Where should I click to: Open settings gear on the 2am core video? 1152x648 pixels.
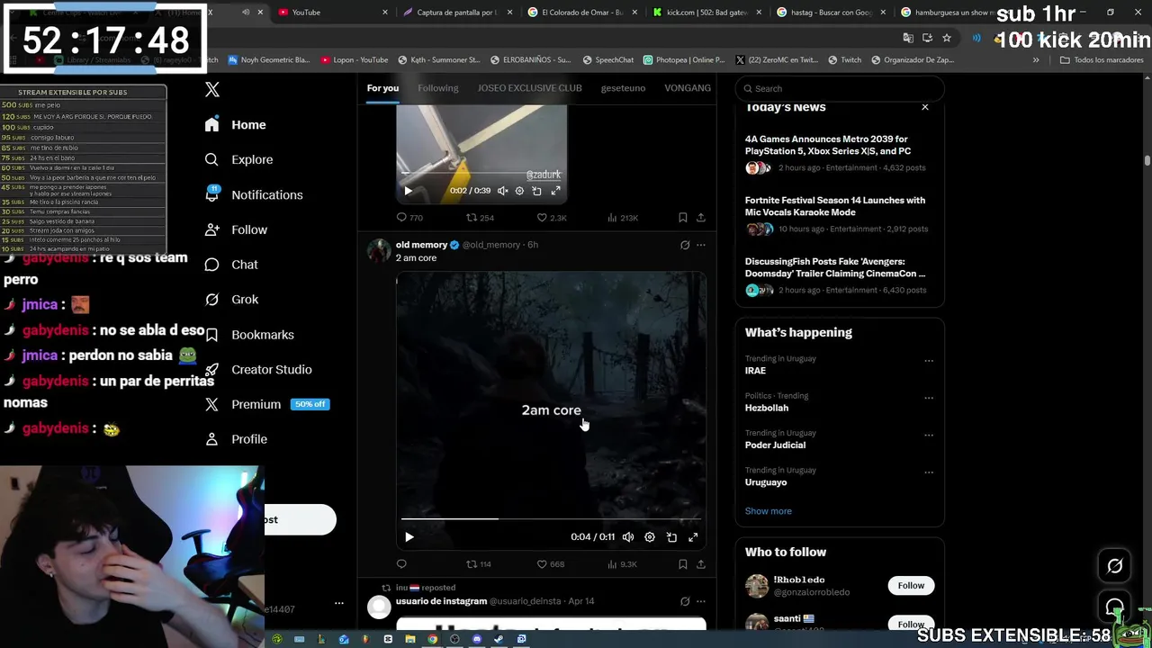pos(650,537)
